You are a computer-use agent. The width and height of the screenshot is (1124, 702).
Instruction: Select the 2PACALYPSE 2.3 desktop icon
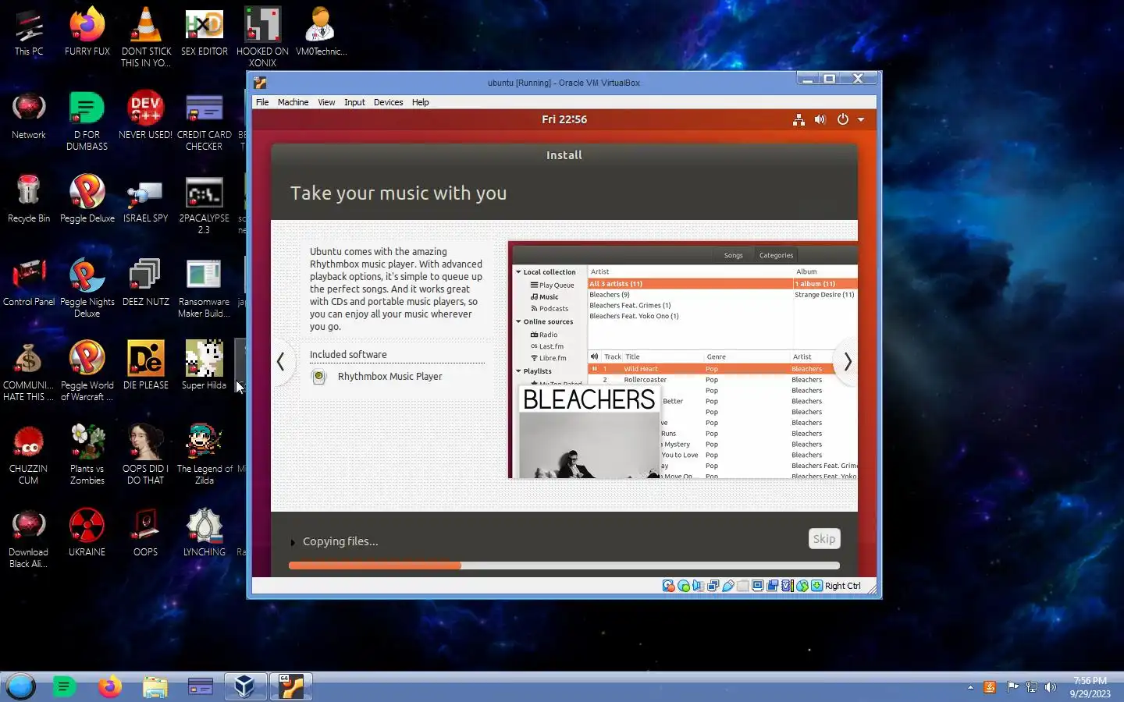[205, 204]
